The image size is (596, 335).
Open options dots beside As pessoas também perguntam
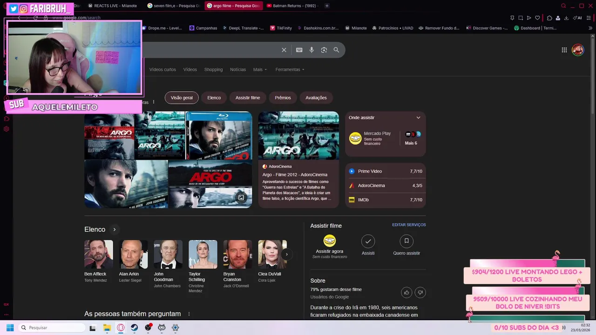tap(189, 314)
